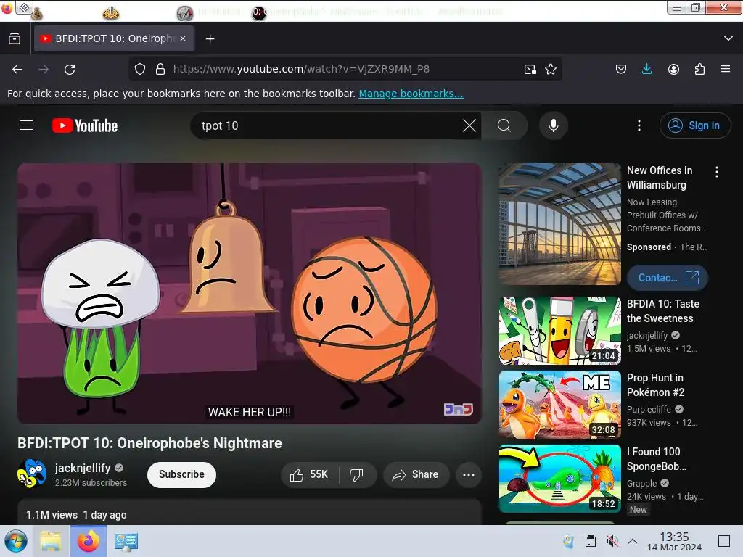This screenshot has width=743, height=557.
Task: Like the video with 55K likes
Action: 309,474
